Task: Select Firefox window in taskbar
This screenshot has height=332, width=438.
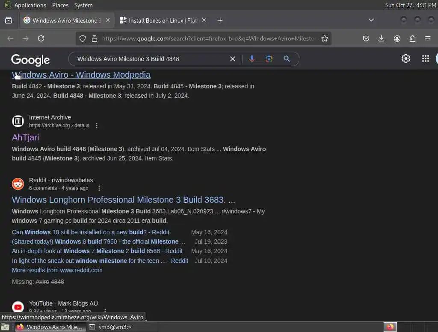Action: [x=50, y=327]
